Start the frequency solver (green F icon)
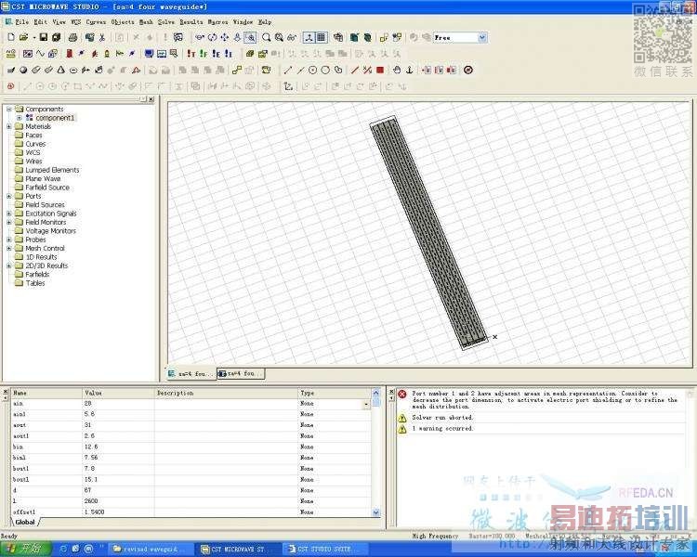 204,54
